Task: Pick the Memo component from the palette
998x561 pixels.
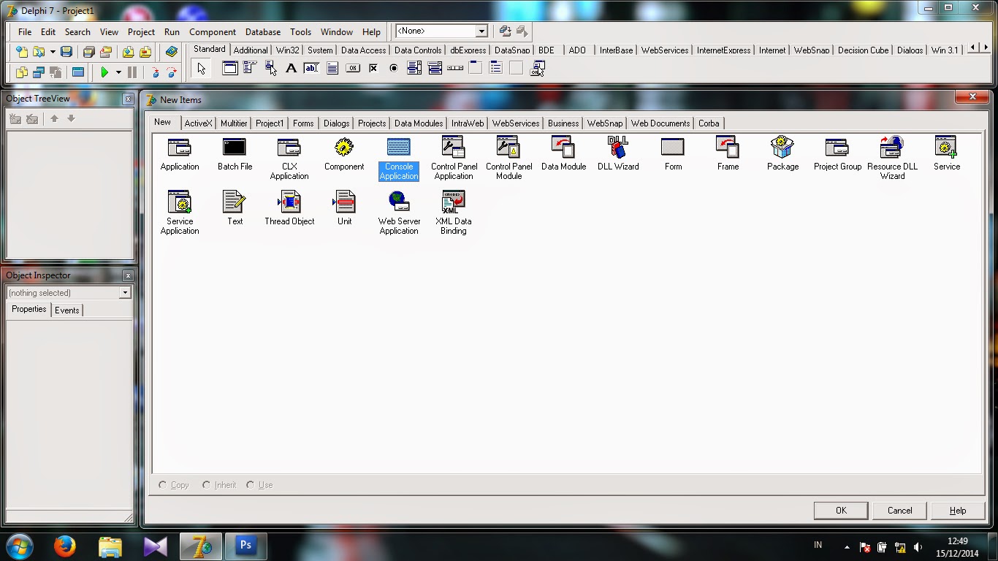Action: pos(332,68)
